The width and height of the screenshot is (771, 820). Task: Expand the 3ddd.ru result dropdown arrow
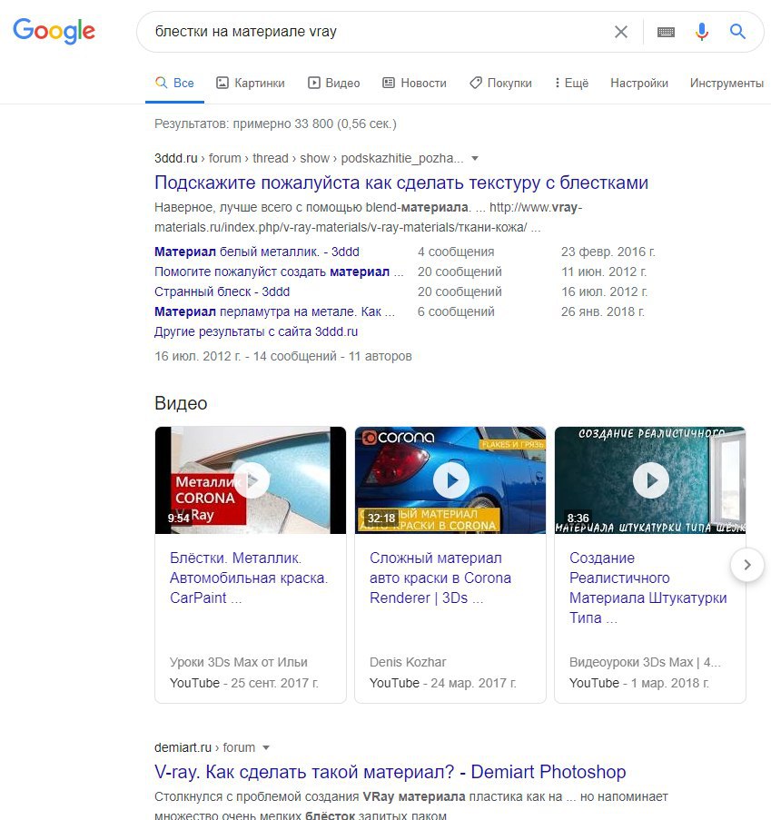[475, 158]
